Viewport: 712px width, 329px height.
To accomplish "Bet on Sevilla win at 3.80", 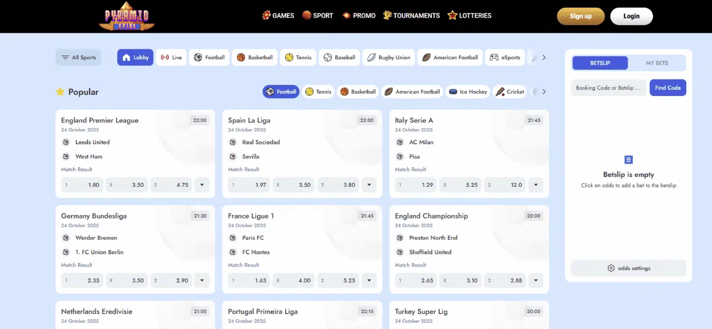I will [338, 185].
